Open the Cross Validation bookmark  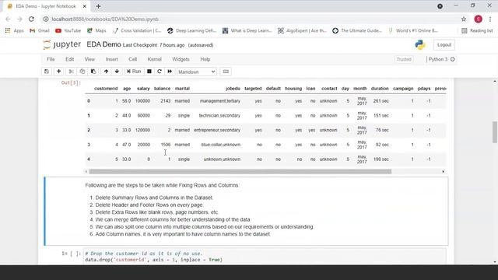(137, 30)
